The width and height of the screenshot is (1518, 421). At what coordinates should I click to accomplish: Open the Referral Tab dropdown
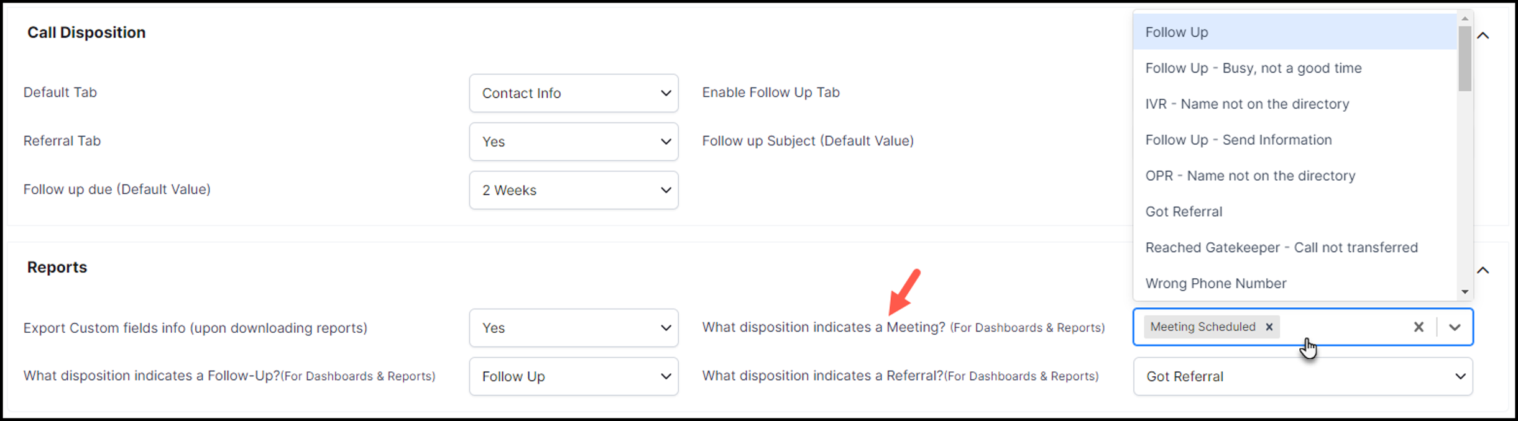(x=574, y=142)
